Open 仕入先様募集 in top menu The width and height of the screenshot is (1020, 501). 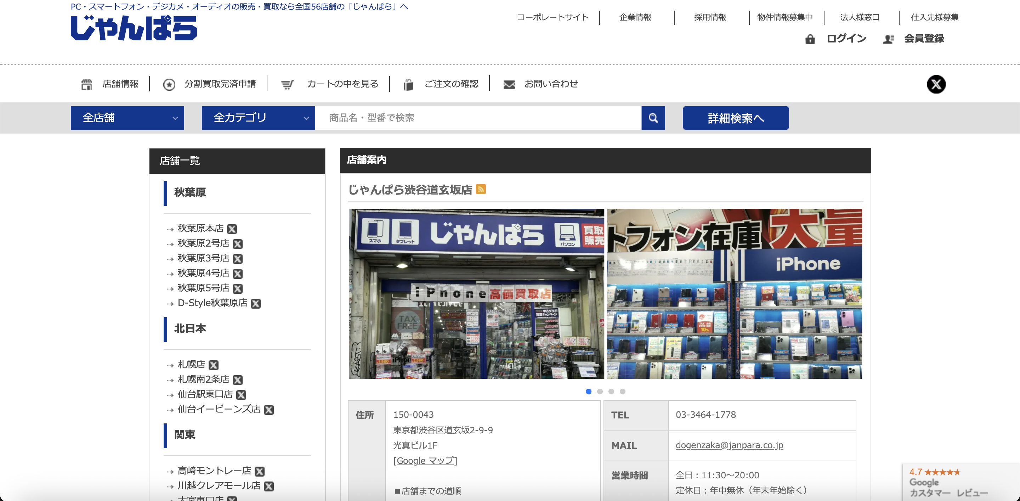pos(935,17)
